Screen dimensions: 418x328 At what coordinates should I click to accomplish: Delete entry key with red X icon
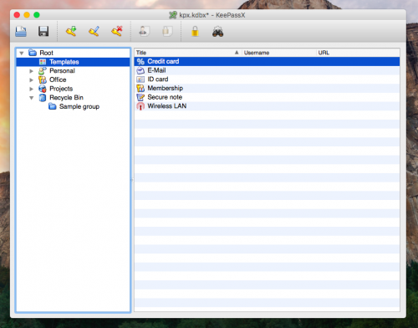117,31
